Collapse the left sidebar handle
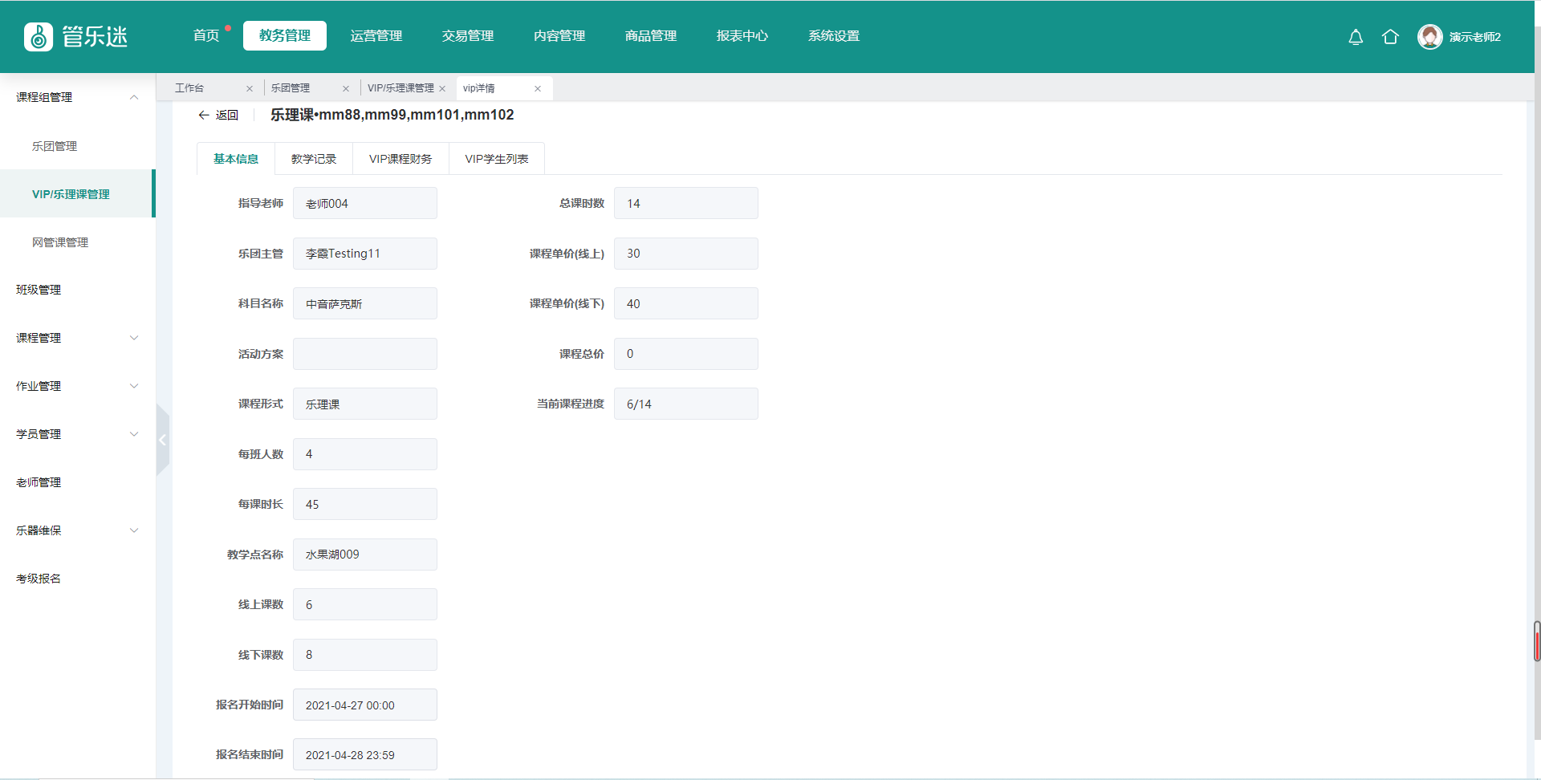 [x=163, y=440]
